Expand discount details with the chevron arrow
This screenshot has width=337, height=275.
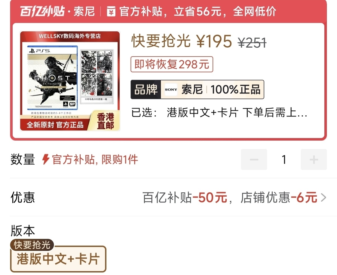pyautogui.click(x=324, y=197)
